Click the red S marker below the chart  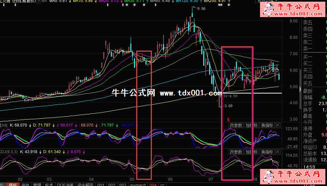(228, 119)
